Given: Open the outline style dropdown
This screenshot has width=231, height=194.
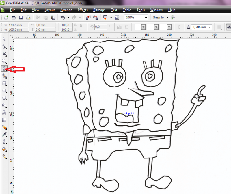Looking at the screenshot, I should point(157,27).
